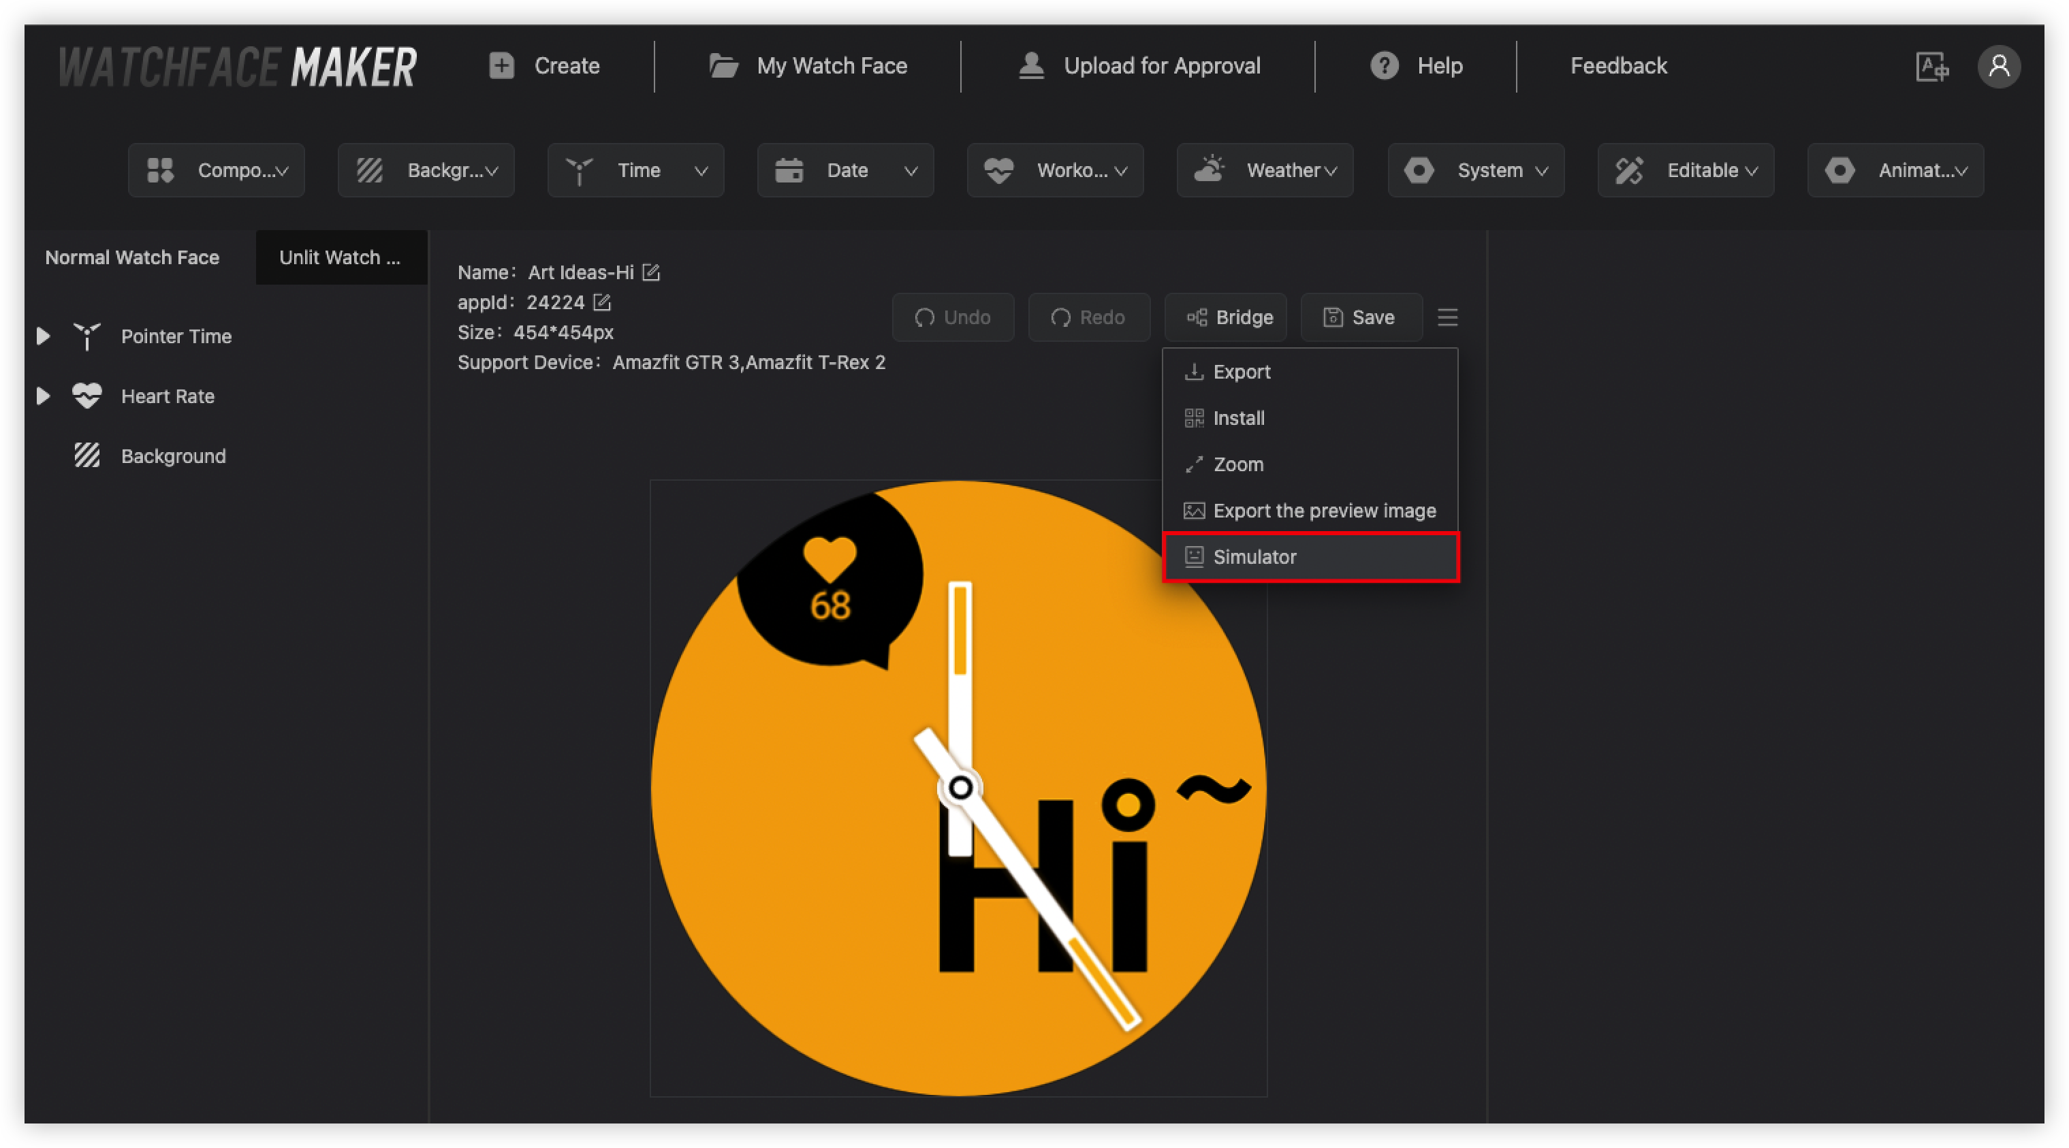This screenshot has width=2069, height=1148.
Task: Open the Bridge tool
Action: (1225, 317)
